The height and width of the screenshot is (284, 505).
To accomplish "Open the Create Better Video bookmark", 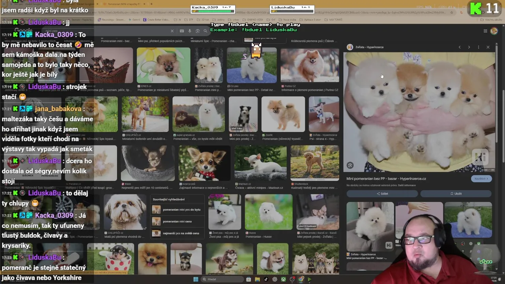I will 156,19.
